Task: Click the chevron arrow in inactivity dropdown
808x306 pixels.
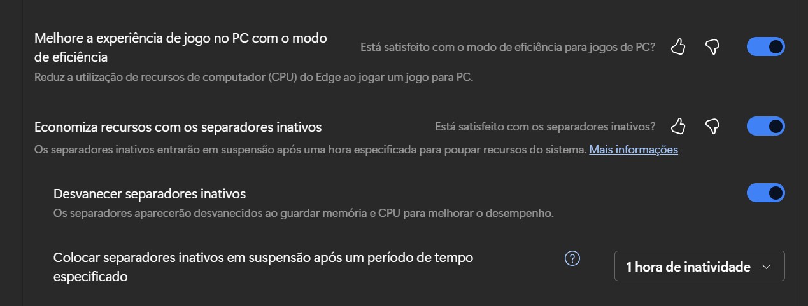Action: (767, 267)
